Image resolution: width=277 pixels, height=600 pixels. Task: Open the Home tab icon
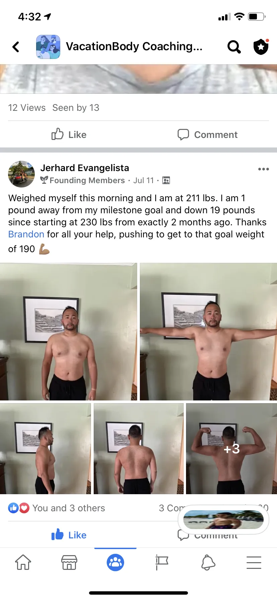point(23,562)
